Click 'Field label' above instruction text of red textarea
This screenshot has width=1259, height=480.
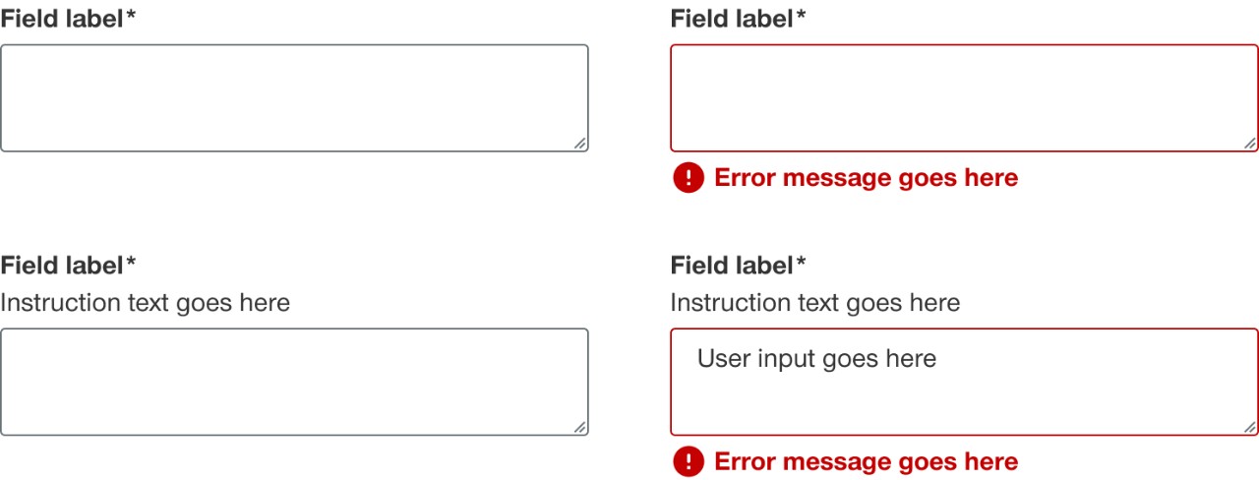coord(731,265)
